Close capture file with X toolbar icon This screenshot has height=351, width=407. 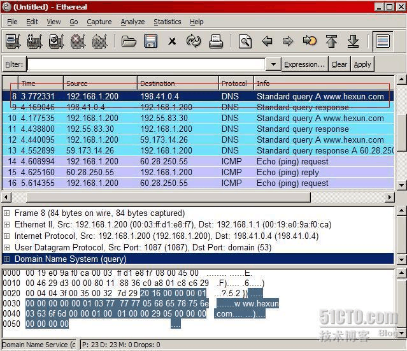[x=172, y=41]
